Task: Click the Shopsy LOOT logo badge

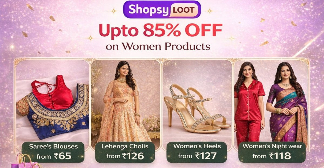Action: coord(162,10)
